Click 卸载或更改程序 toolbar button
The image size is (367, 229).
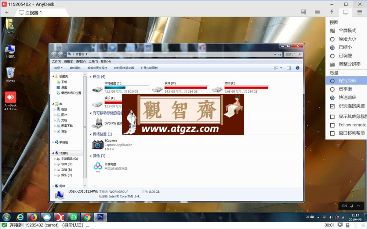click(97, 68)
